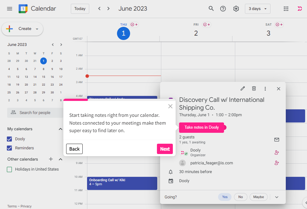Go to previous period in header
Viewport: 307px width, 209px height.
(x=99, y=9)
